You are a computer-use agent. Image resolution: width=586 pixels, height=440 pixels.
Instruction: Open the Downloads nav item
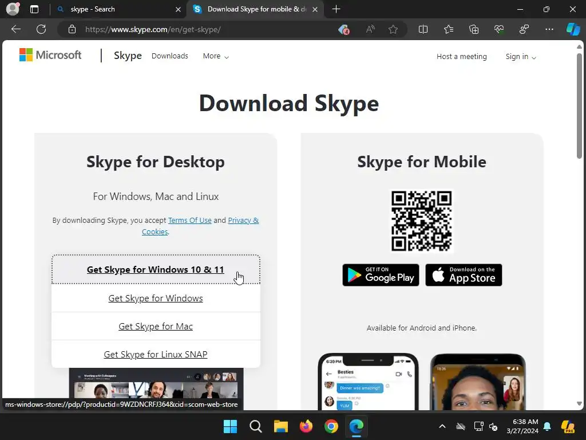[169, 56]
